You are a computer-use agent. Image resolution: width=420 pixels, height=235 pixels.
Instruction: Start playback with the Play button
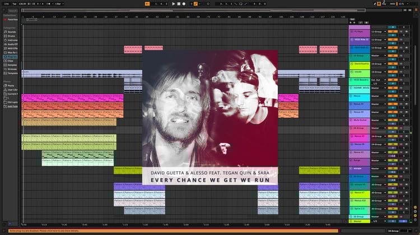[174, 4]
